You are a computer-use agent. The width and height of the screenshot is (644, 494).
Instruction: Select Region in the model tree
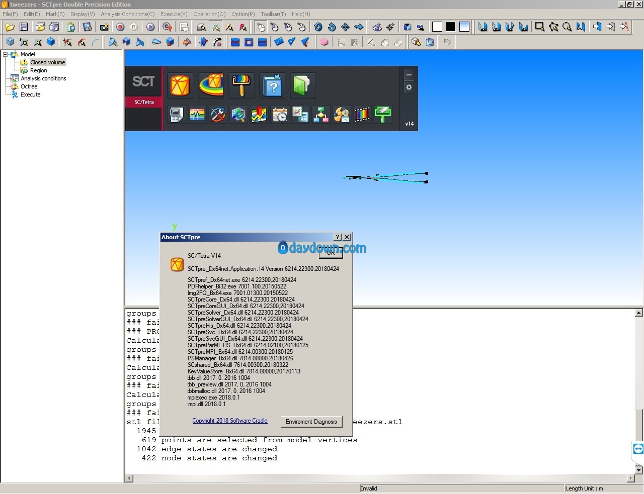click(x=38, y=70)
